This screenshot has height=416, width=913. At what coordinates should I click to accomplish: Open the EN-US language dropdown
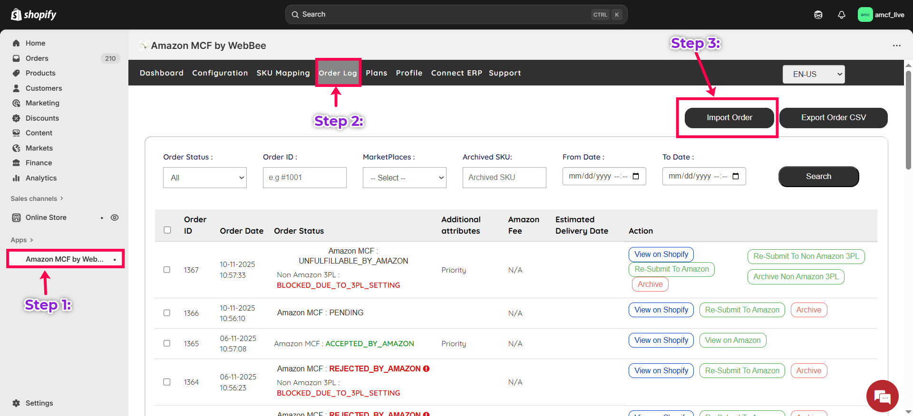813,74
